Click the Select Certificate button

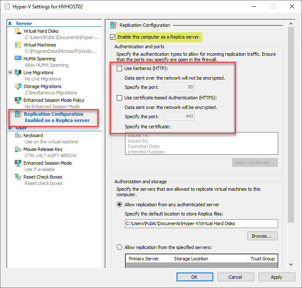click(255, 163)
